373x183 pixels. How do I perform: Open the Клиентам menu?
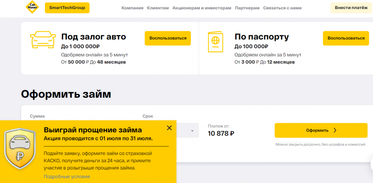pyautogui.click(x=158, y=8)
